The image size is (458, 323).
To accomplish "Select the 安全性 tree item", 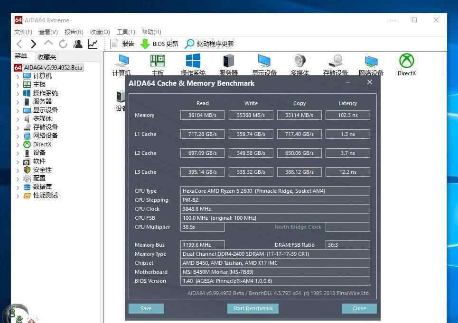I will point(42,170).
